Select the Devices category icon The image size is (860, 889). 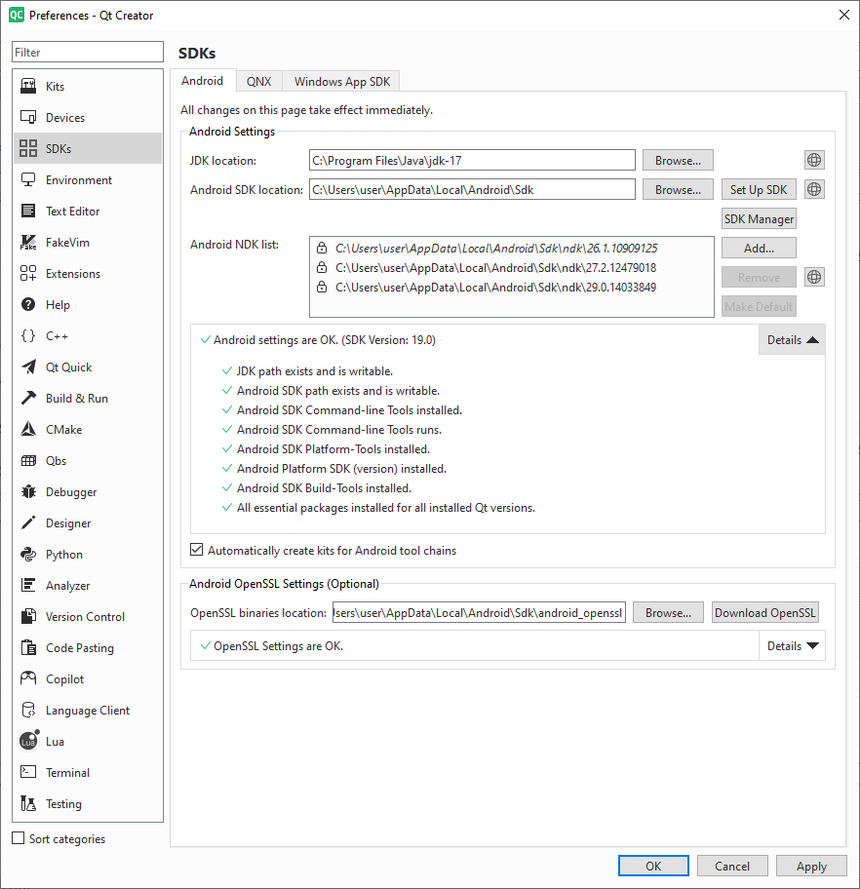(28, 117)
